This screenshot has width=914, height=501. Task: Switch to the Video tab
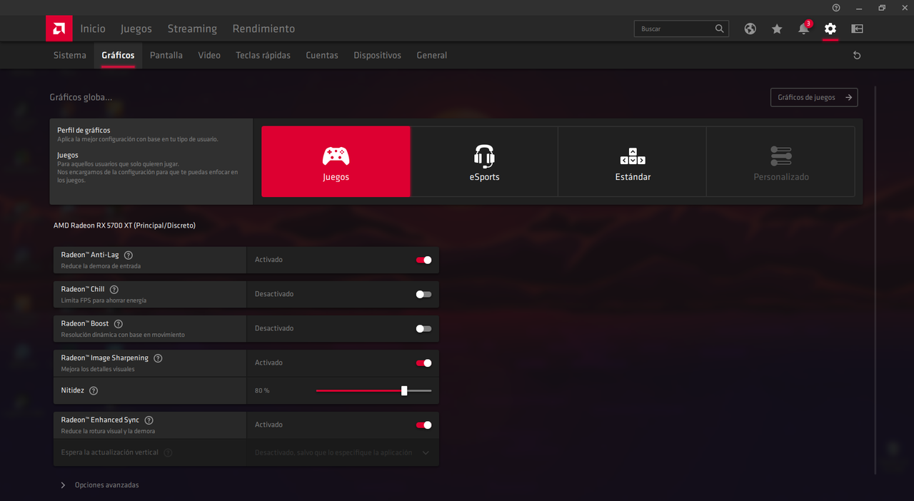click(x=209, y=55)
